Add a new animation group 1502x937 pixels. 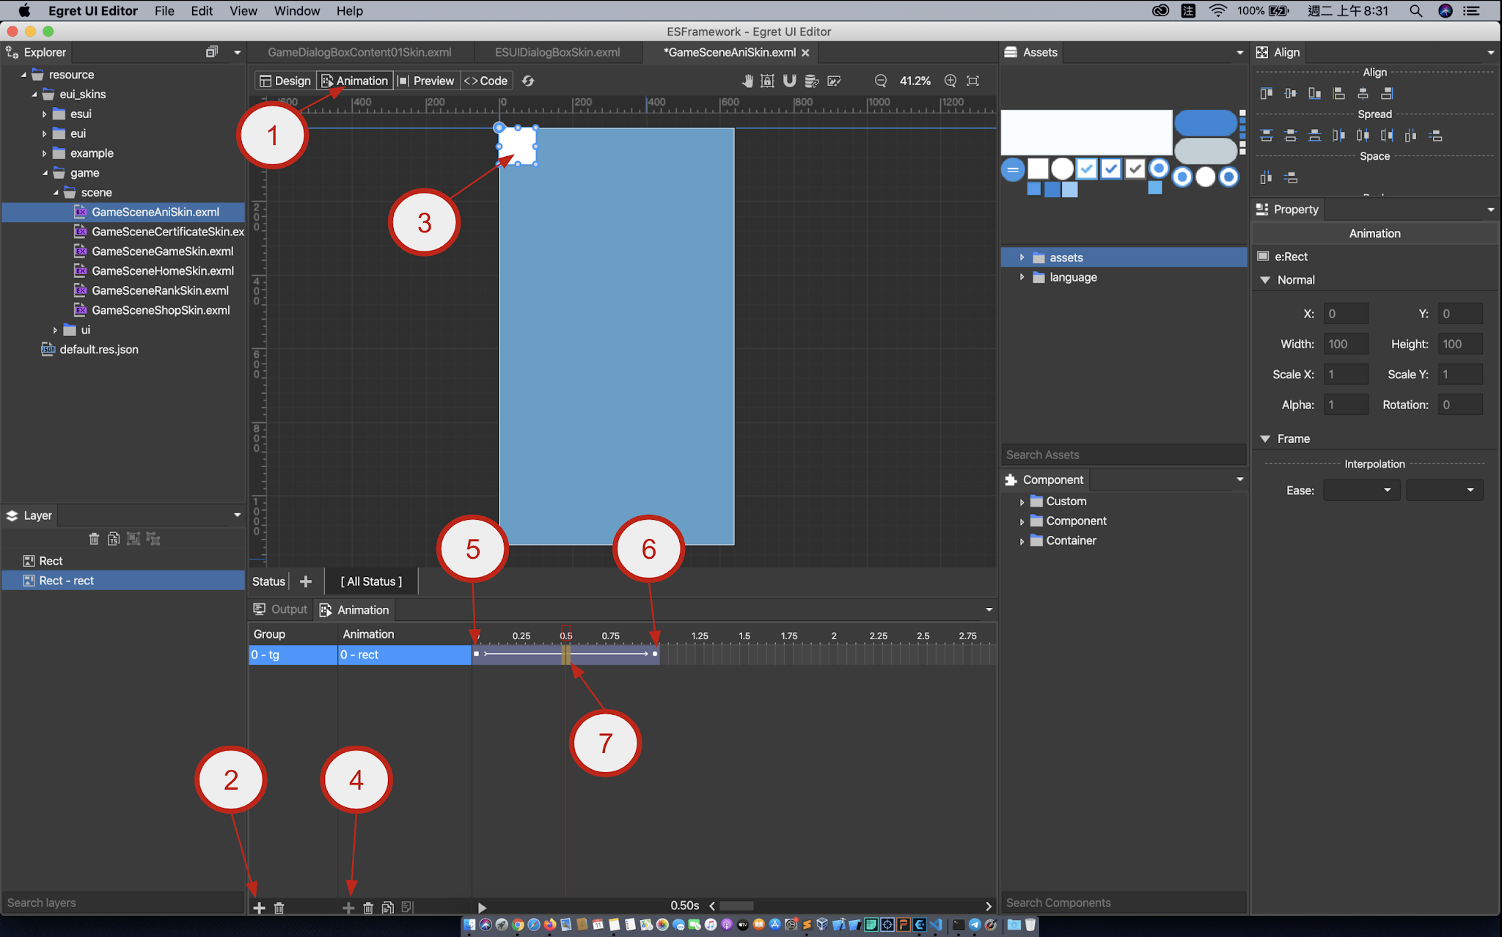[259, 908]
